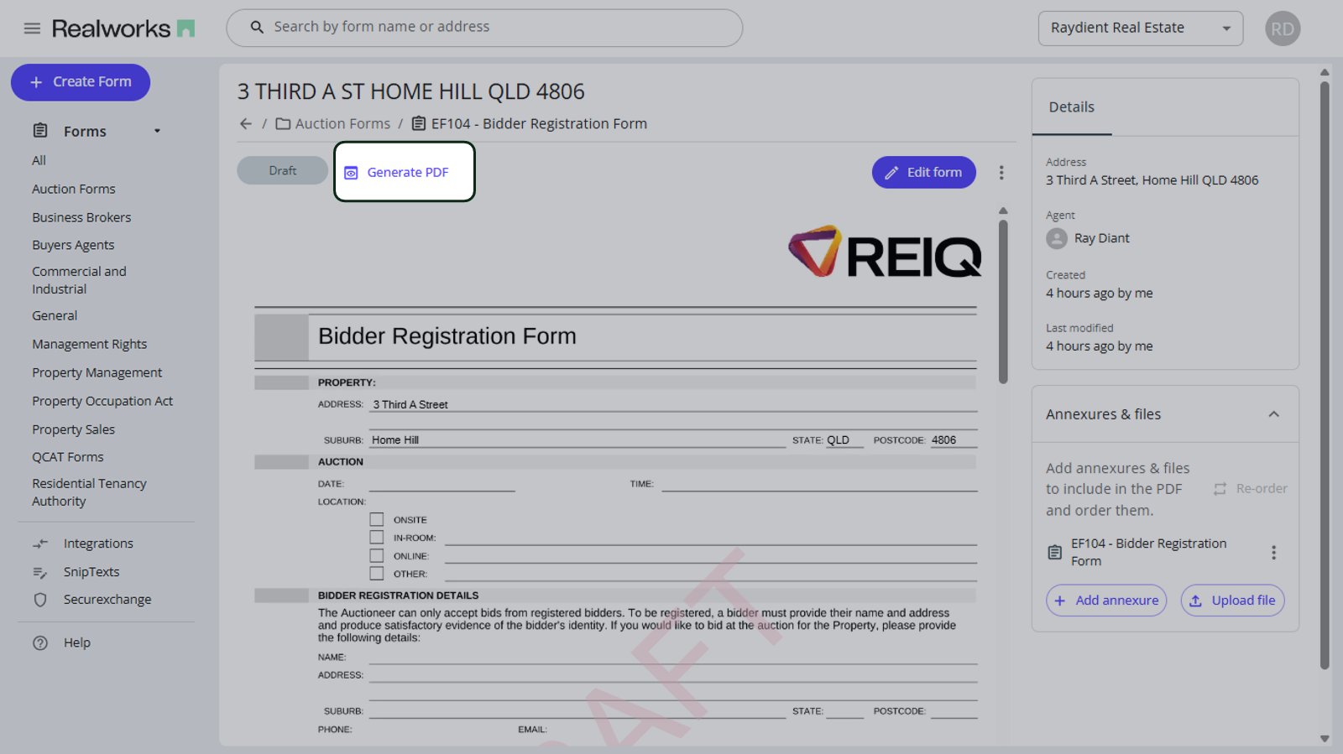Click the form preview scroll up arrow
The width and height of the screenshot is (1343, 754).
coord(1003,211)
